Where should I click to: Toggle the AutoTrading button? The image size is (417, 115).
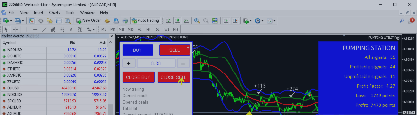point(145,20)
